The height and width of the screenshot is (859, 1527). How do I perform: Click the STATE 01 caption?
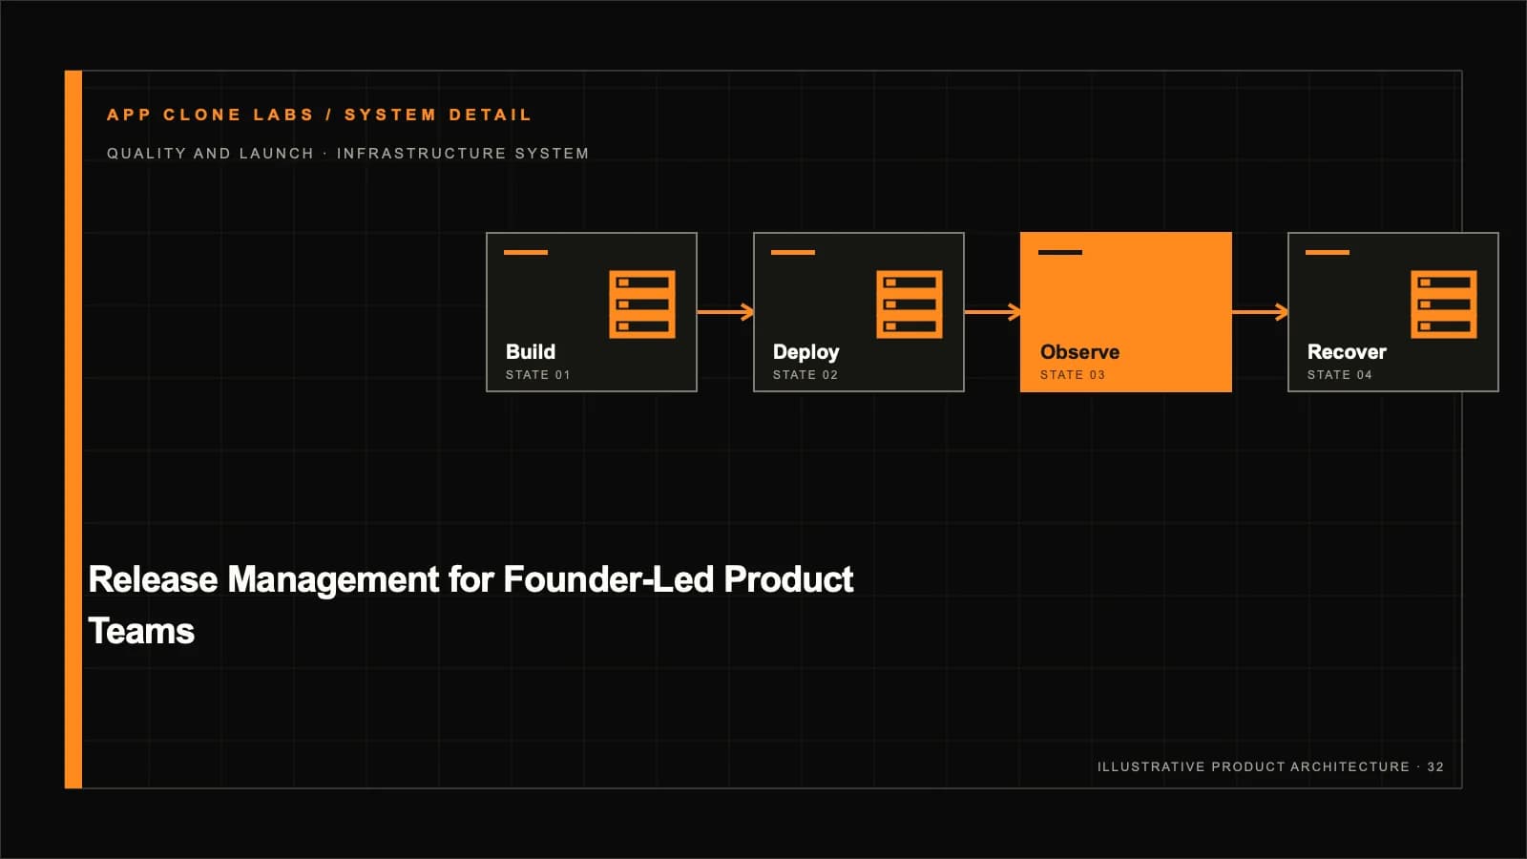[x=538, y=375]
